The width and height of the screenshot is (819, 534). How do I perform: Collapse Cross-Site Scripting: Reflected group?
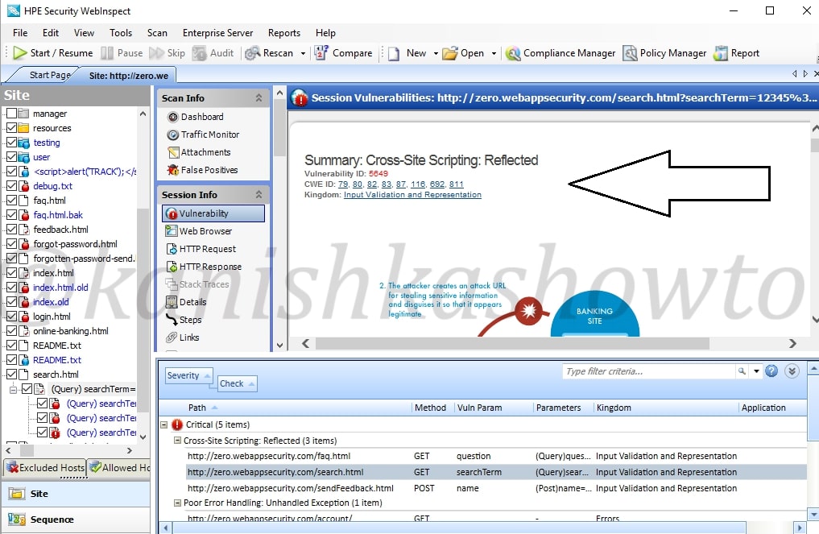(177, 441)
